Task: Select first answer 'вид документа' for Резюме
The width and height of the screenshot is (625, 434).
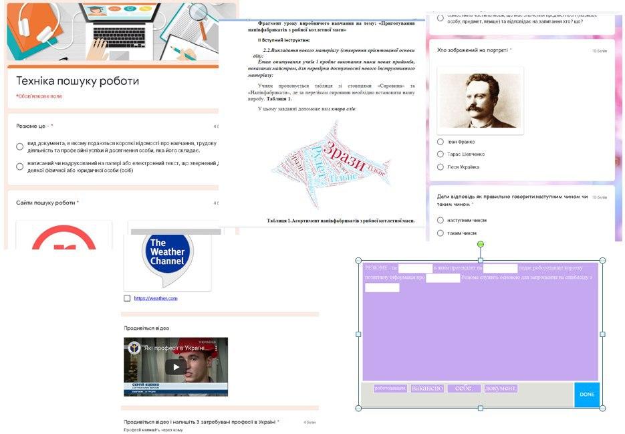Action: (x=19, y=146)
